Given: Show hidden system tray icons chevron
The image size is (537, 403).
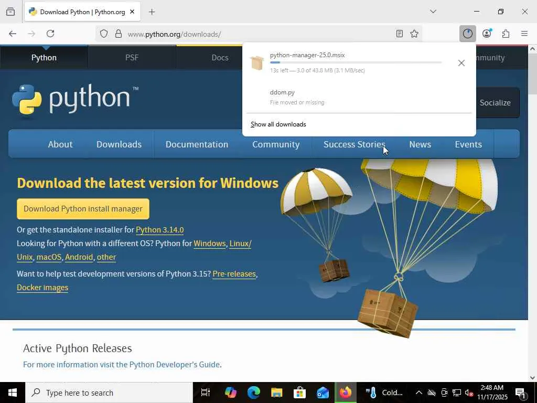Looking at the screenshot, I should [x=418, y=393].
